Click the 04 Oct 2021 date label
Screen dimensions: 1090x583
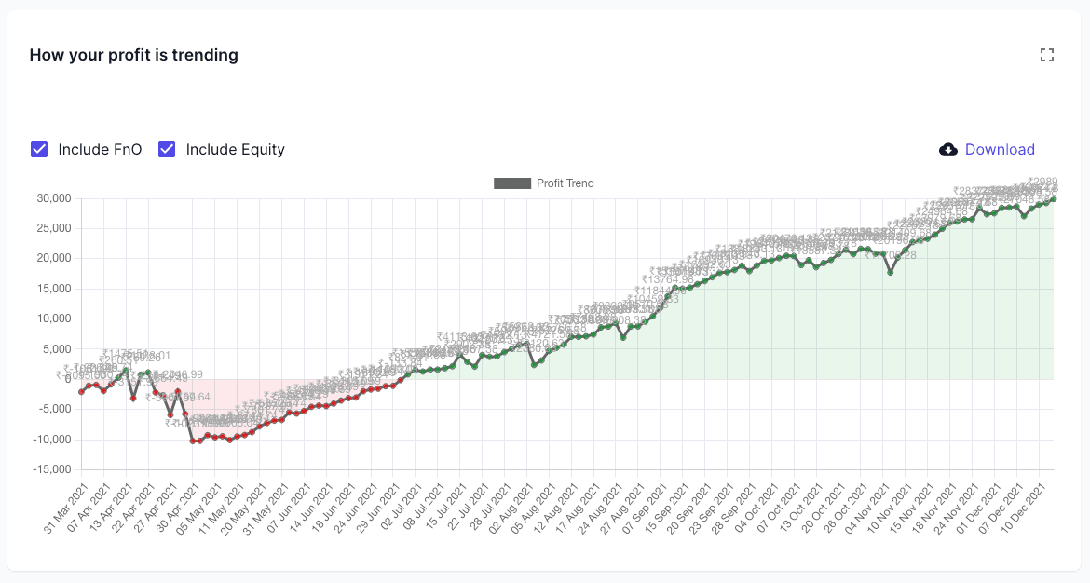click(755, 509)
